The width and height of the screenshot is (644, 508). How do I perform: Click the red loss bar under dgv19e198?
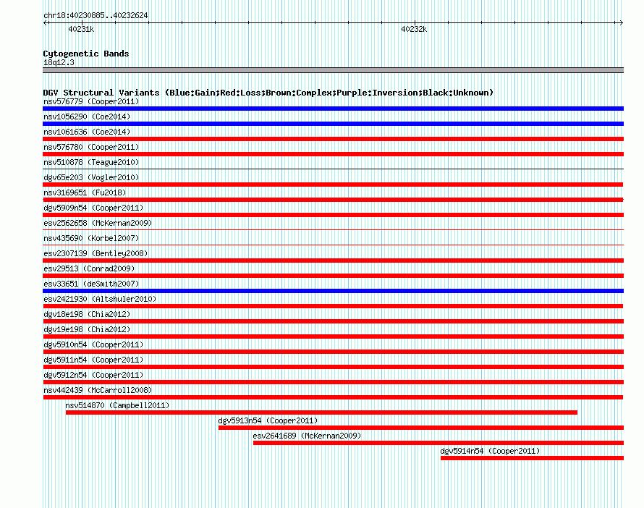[333, 336]
